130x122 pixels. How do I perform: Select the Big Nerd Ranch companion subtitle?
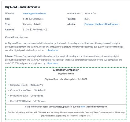click(66, 74)
